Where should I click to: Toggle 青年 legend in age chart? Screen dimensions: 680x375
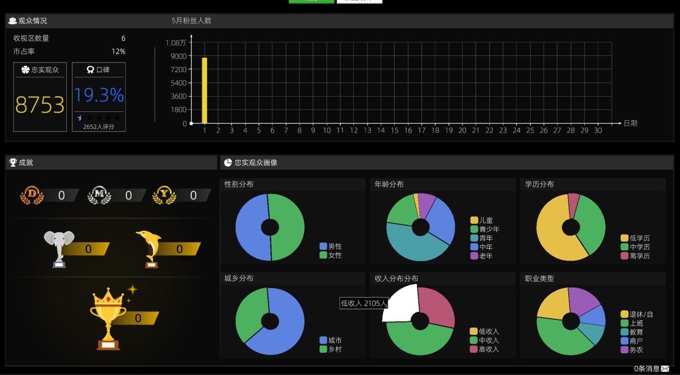482,238
